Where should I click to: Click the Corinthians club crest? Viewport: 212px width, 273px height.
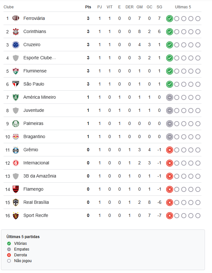(x=16, y=31)
